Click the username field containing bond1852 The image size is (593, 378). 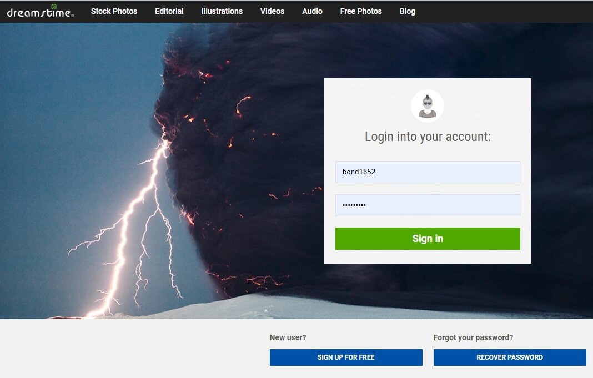[428, 172]
